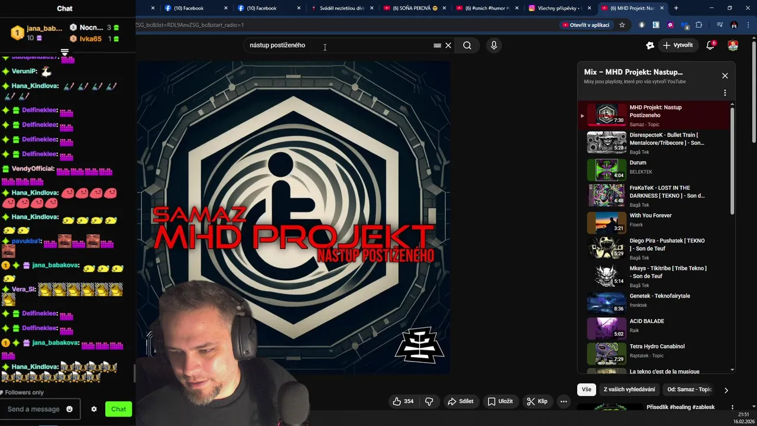Click the blue-and-white extension icon in toolbar
757x426 pixels.
(656, 25)
